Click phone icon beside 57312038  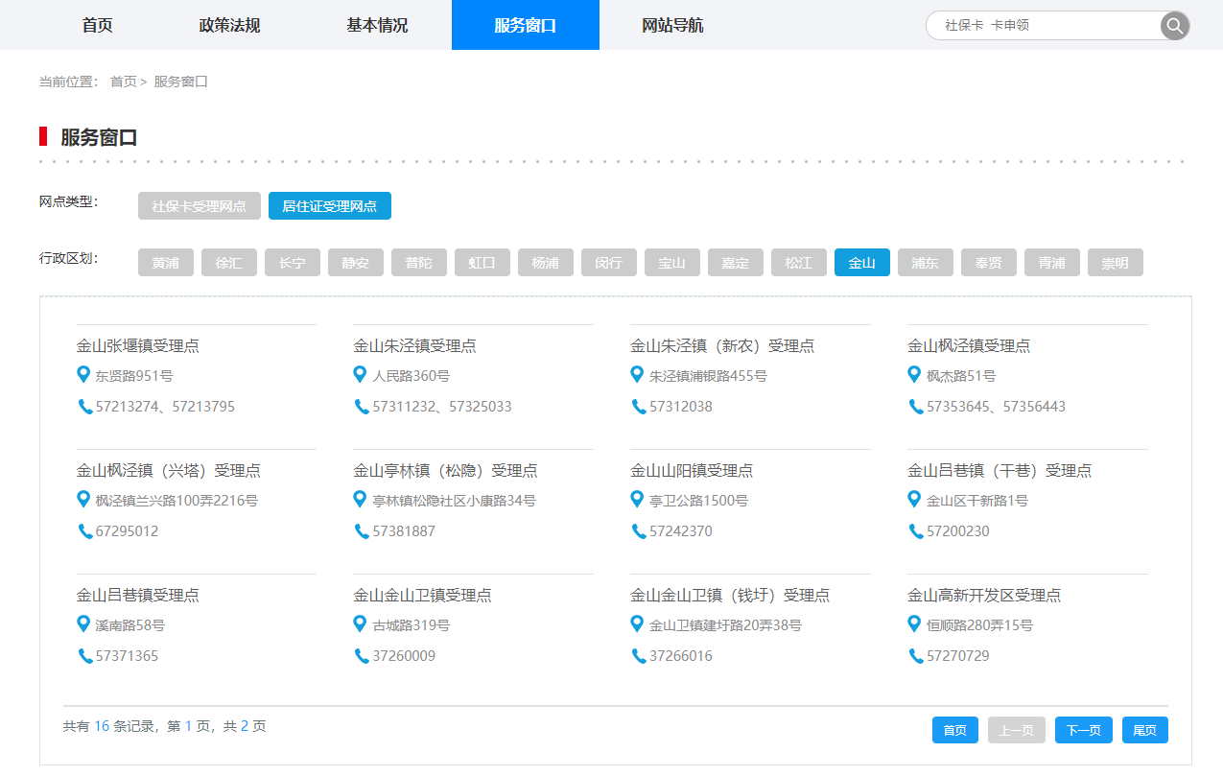point(639,407)
